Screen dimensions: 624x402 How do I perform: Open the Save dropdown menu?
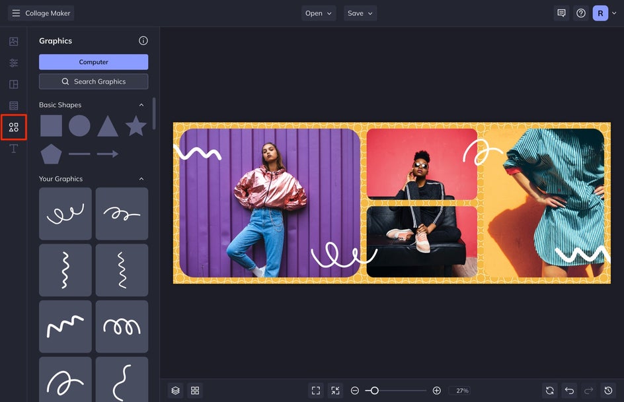pos(360,13)
